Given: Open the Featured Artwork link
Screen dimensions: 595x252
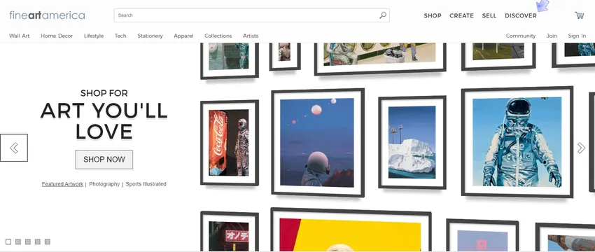Looking at the screenshot, I should tap(62, 184).
